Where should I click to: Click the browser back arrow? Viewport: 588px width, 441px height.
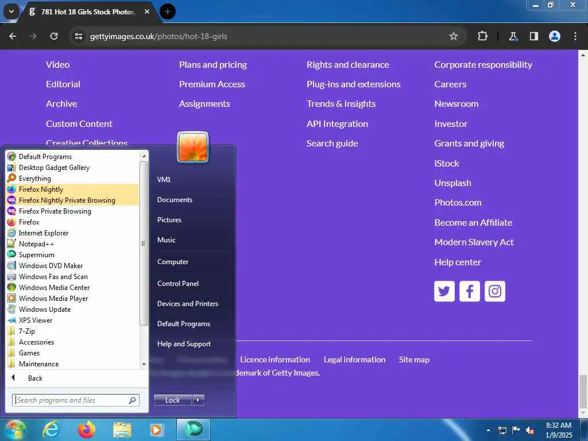[x=13, y=36]
